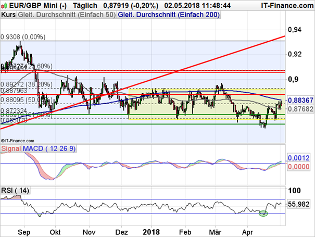Click the 0,9308 (0,00%) Fibonacci label
Image resolution: width=315 pixels, height=237 pixels.
click(23, 37)
